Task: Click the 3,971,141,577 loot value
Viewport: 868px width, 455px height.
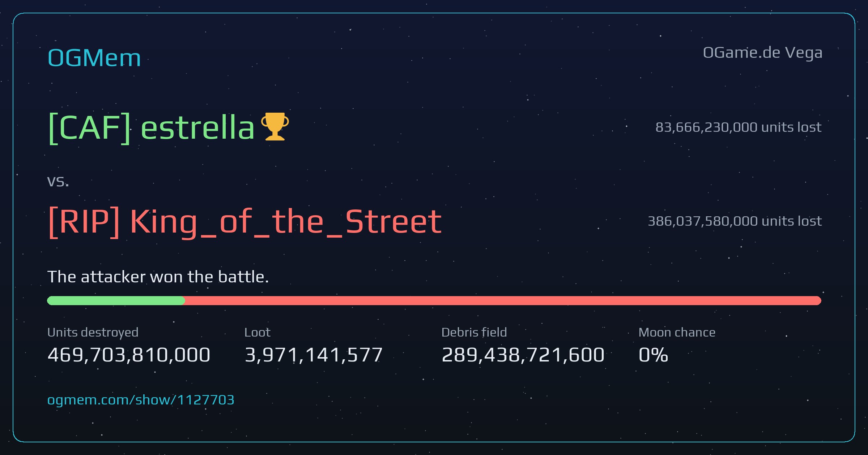Action: [x=314, y=355]
